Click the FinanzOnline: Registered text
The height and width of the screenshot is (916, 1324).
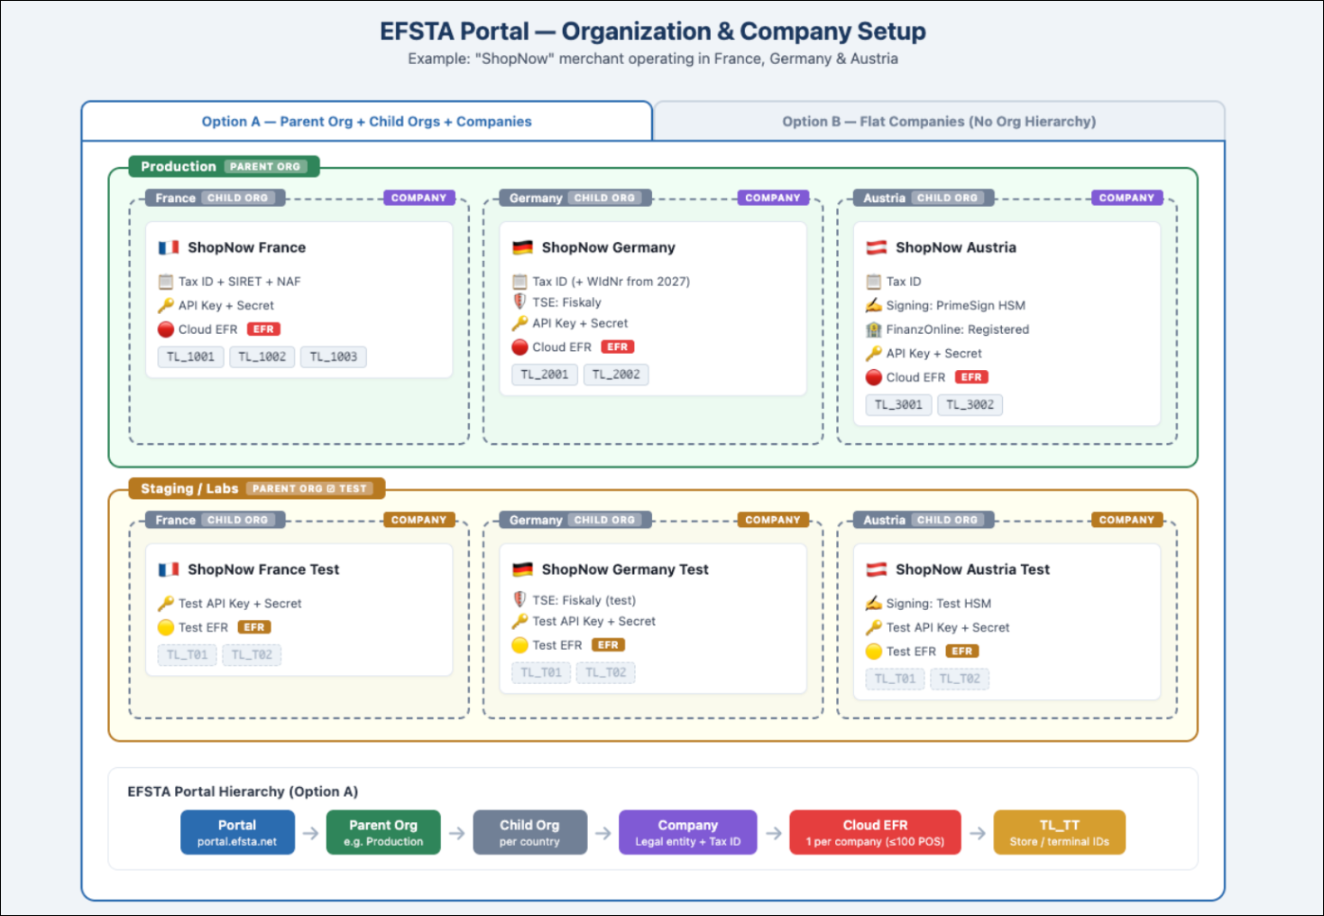957,329
